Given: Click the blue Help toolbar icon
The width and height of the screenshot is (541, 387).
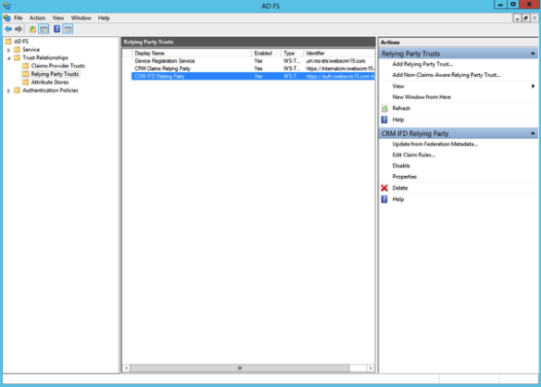Looking at the screenshot, I should pos(57,29).
